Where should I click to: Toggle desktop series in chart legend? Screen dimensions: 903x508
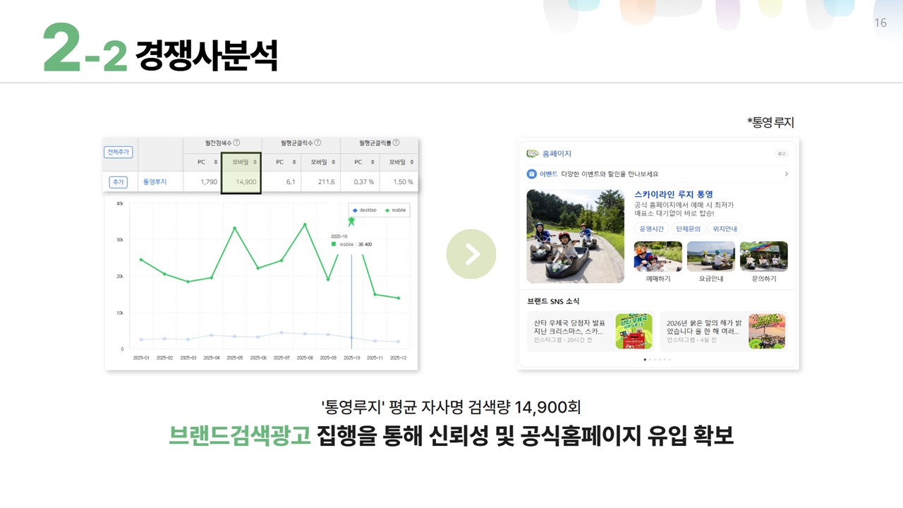(x=364, y=210)
